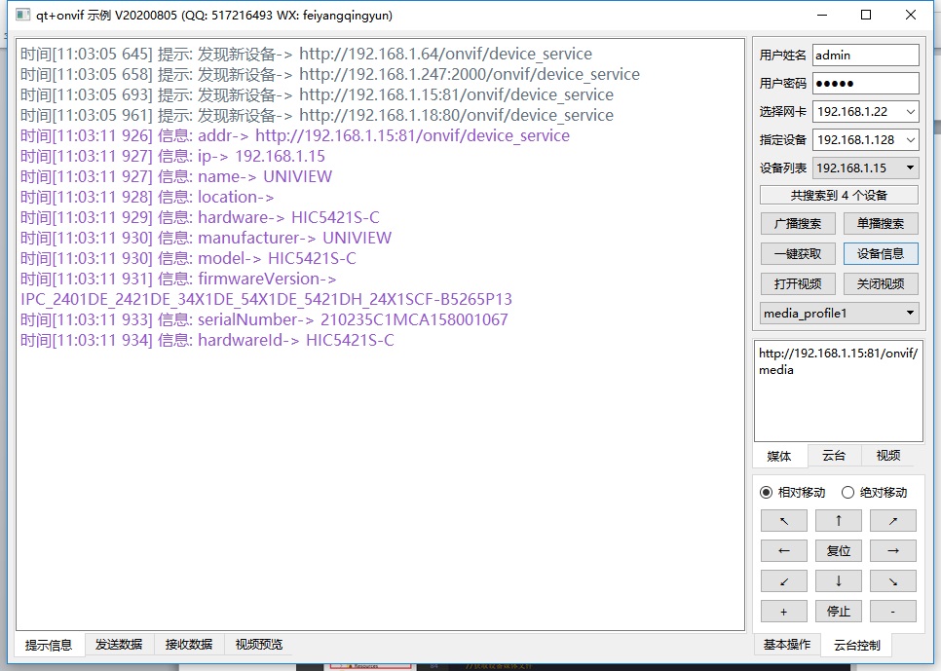Open the 基本操作 tab
Viewport: 941px width, 671px height.
(786, 645)
